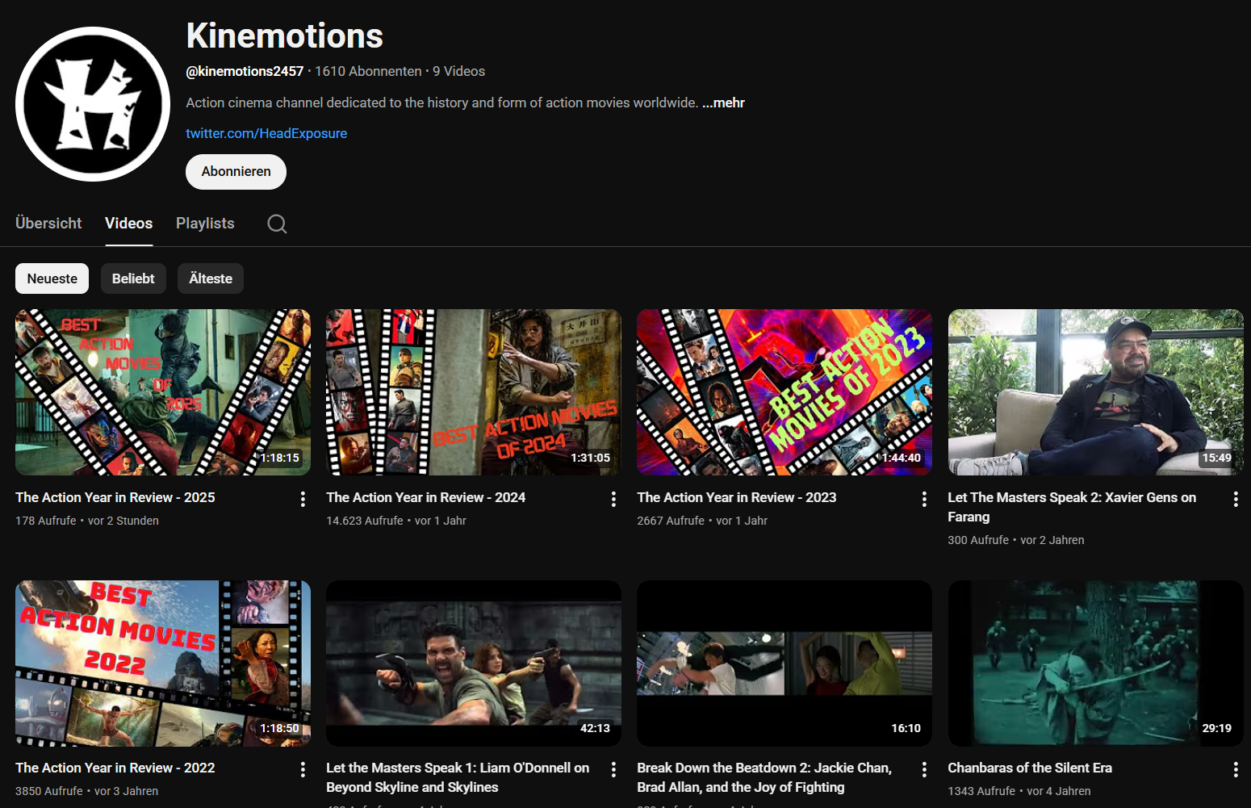Click the 15:49 duration badge
This screenshot has height=808, width=1251.
pos(1217,458)
